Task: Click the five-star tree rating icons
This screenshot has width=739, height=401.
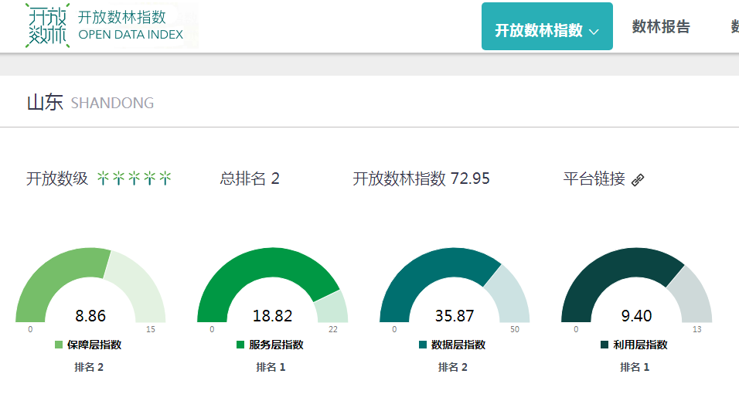Action: pos(134,179)
